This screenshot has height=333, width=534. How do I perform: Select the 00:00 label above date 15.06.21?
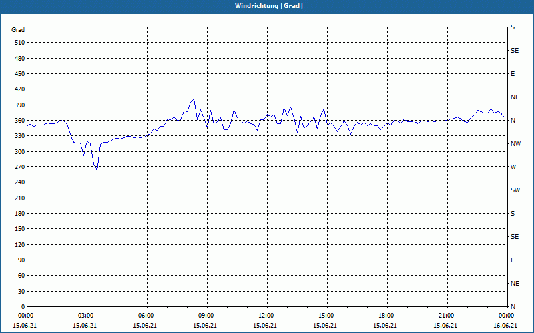point(25,316)
